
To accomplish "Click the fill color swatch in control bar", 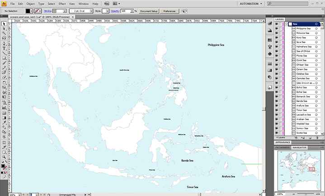I will click(28, 10).
